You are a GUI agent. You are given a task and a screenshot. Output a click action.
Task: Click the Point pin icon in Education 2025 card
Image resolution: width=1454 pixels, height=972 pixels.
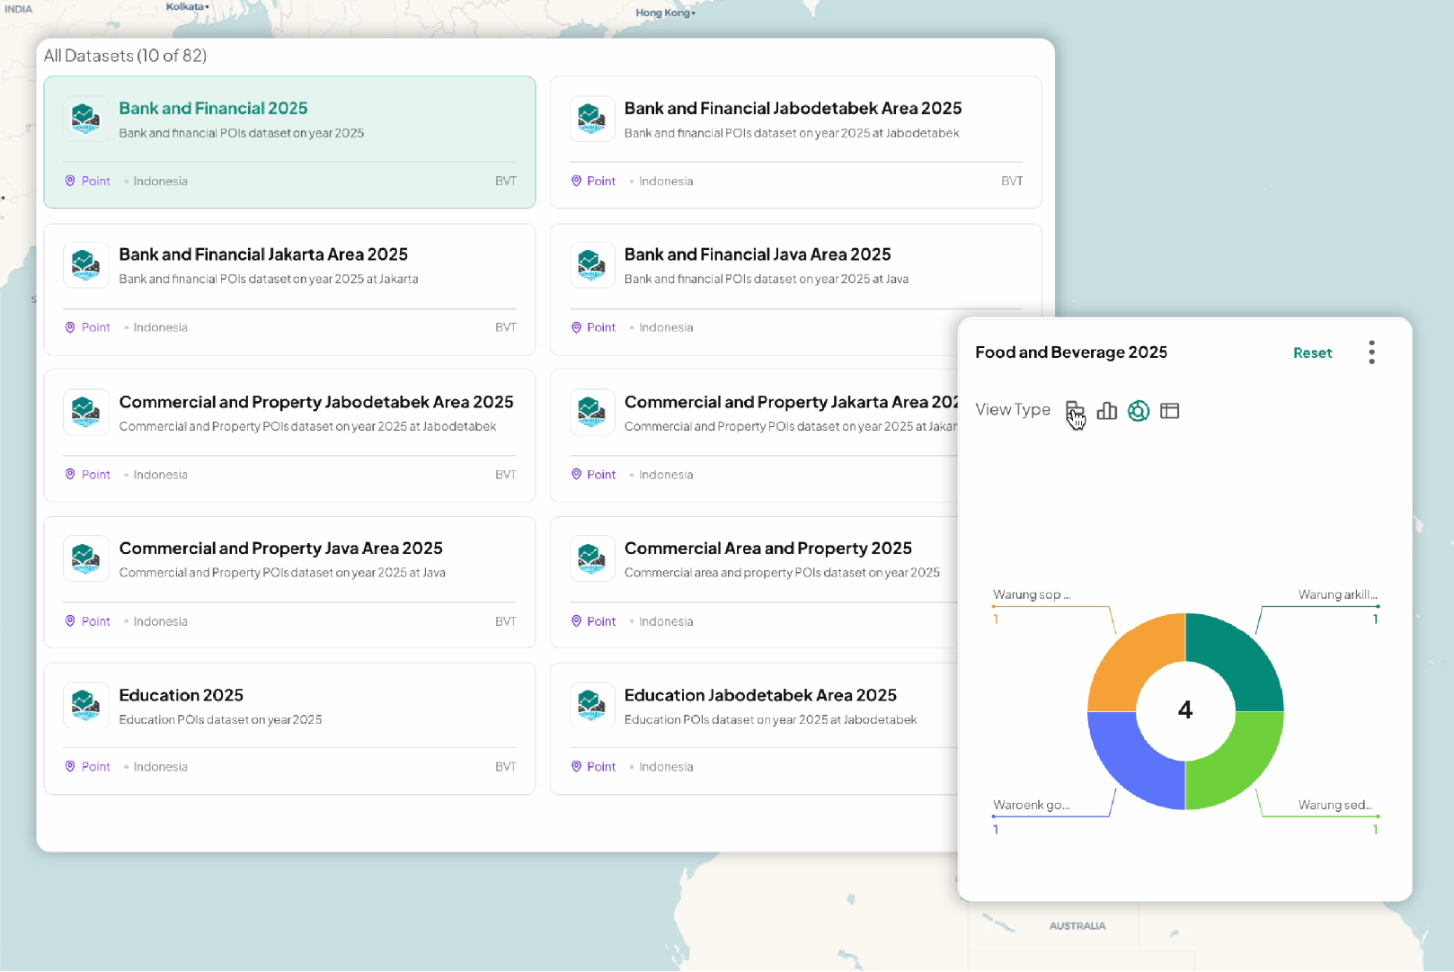[x=70, y=767]
